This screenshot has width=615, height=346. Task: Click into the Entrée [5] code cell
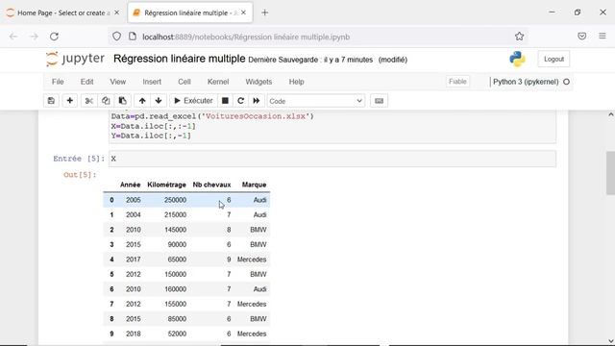click(332, 159)
